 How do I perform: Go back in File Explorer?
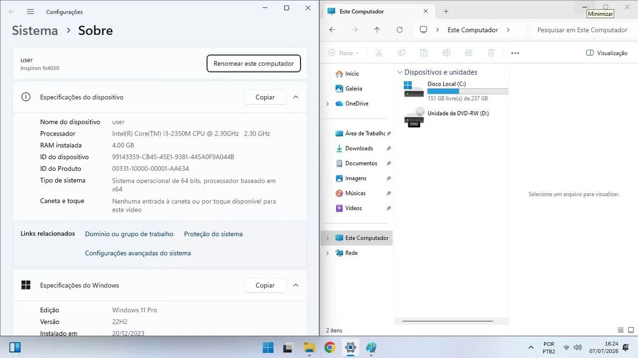click(x=332, y=30)
